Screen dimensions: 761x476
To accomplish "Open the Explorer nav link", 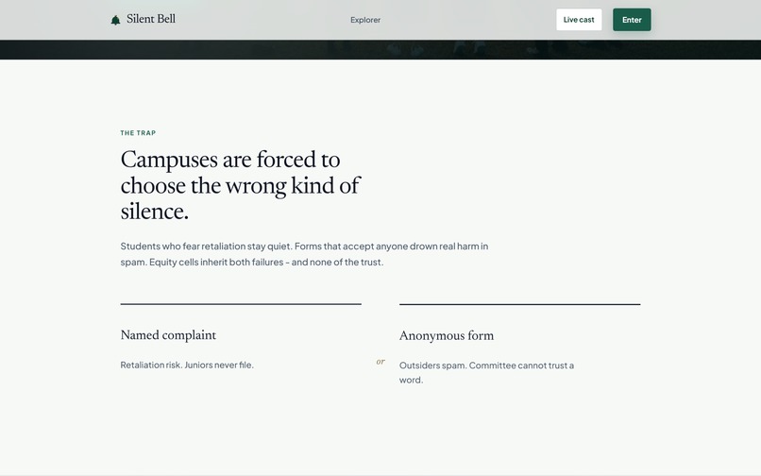I will click(x=365, y=20).
